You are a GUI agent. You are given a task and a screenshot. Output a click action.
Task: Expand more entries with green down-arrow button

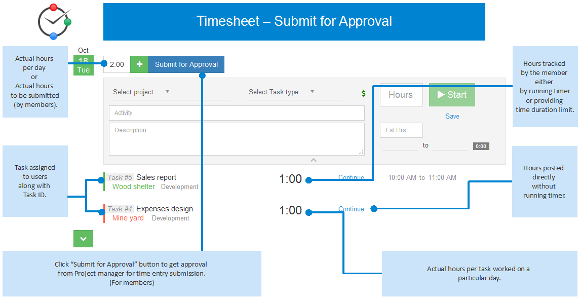point(83,239)
